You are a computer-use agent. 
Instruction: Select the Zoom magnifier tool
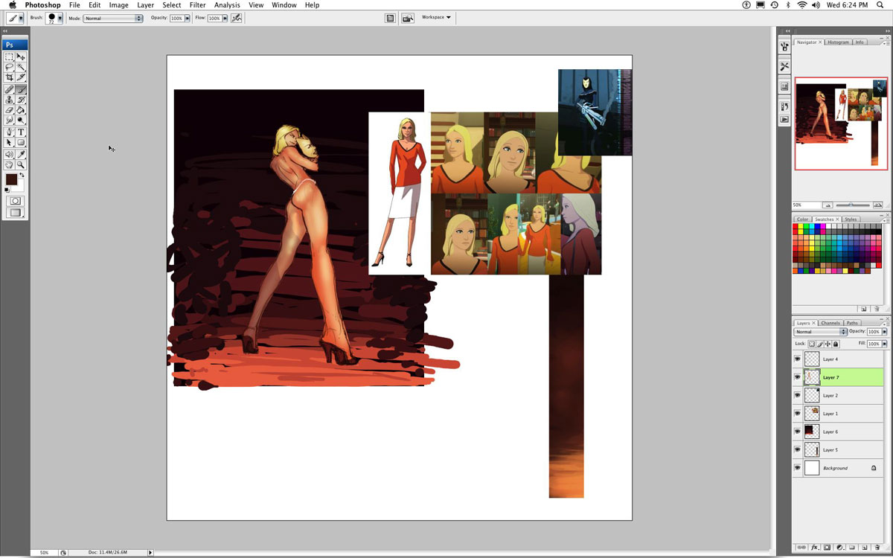(x=21, y=164)
